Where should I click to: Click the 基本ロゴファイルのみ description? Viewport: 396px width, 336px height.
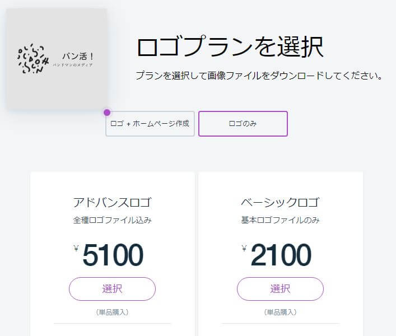(x=280, y=220)
